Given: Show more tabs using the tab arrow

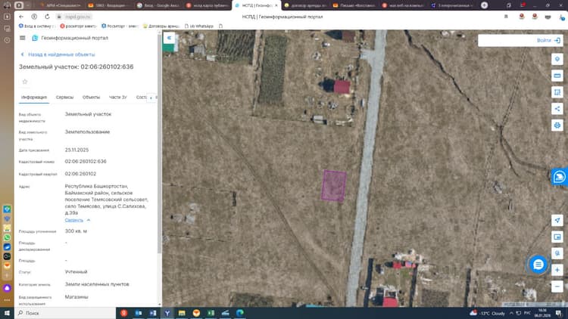Looking at the screenshot, I should pos(151,98).
